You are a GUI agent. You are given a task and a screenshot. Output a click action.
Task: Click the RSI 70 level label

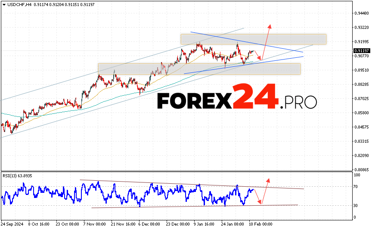(x=356, y=187)
